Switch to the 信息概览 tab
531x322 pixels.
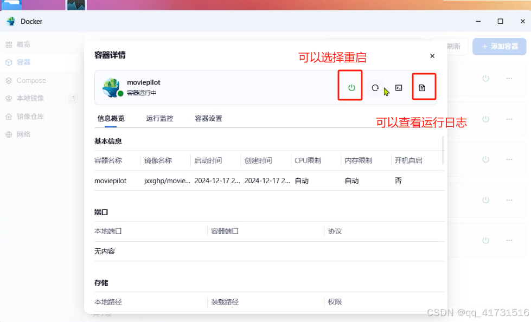(x=111, y=119)
